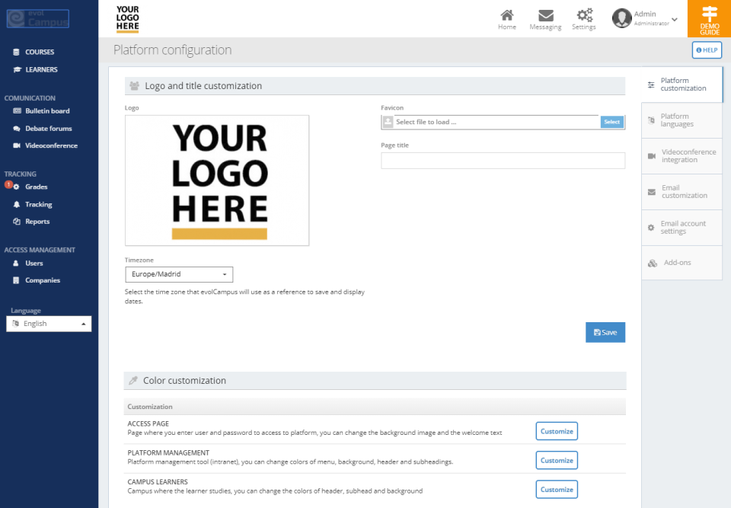Click the blue Save button

click(x=605, y=333)
